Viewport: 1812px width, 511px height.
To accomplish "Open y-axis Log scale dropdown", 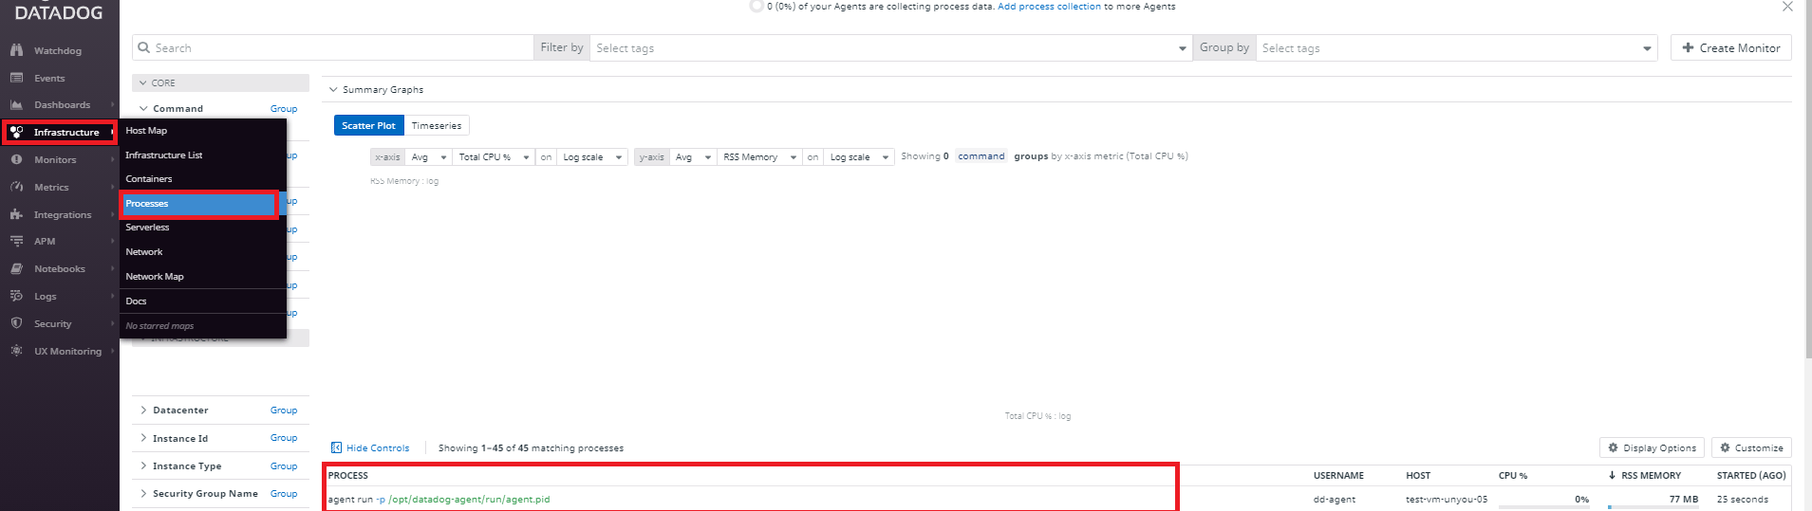I will coord(859,157).
